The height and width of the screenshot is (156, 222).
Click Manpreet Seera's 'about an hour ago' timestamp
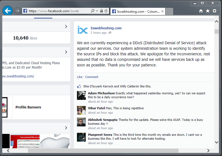click(100, 143)
